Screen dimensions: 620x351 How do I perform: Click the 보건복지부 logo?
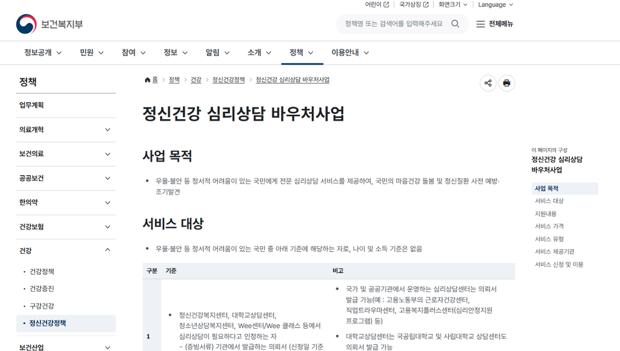click(50, 24)
